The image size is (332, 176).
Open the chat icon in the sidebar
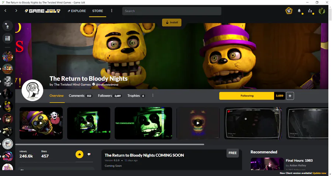coord(7,26)
